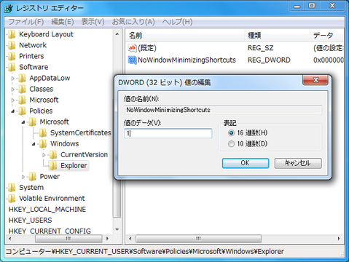349x262 pixels.
Task: Select the Keyboard Layout key
Action: tap(46, 34)
